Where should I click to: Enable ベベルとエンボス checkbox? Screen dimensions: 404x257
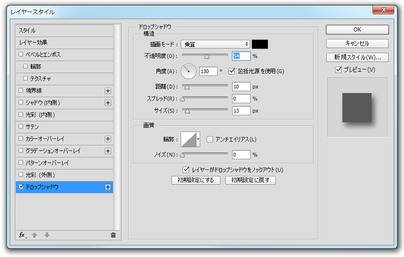tap(21, 54)
